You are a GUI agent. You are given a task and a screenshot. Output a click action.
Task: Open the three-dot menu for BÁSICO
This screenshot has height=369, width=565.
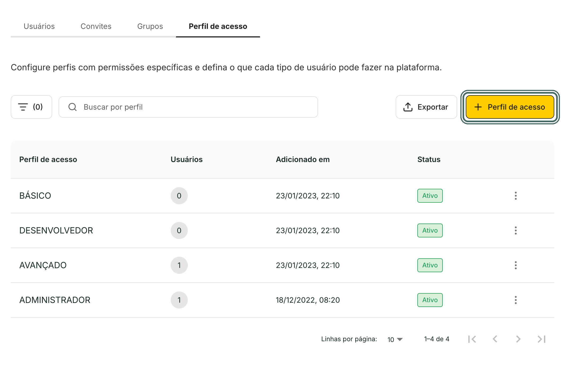[x=516, y=196]
